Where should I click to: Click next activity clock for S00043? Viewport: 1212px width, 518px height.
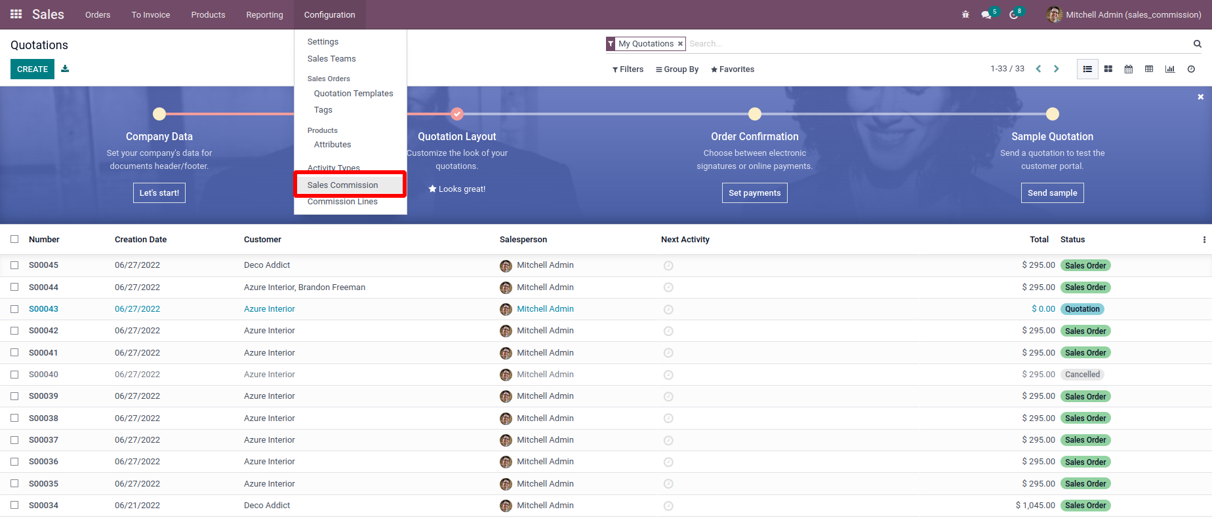click(668, 309)
